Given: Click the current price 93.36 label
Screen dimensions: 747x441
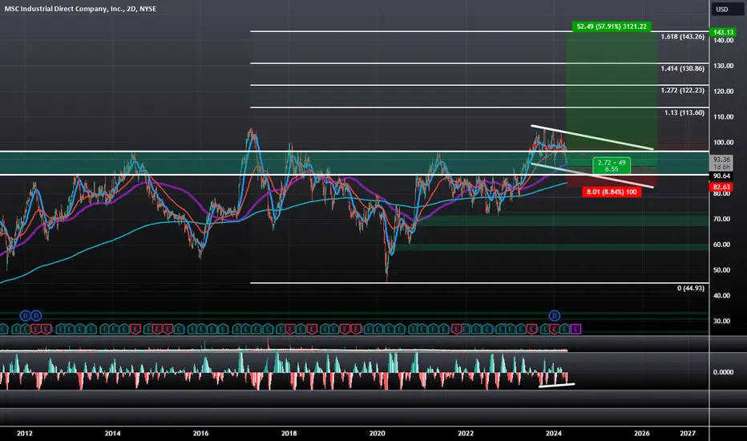Looking at the screenshot, I should 721,163.
